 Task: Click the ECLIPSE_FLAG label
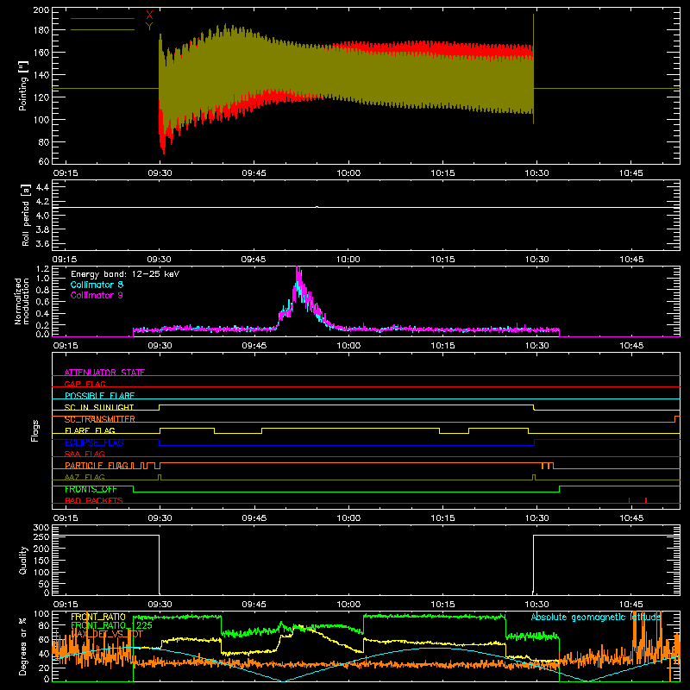coord(94,442)
